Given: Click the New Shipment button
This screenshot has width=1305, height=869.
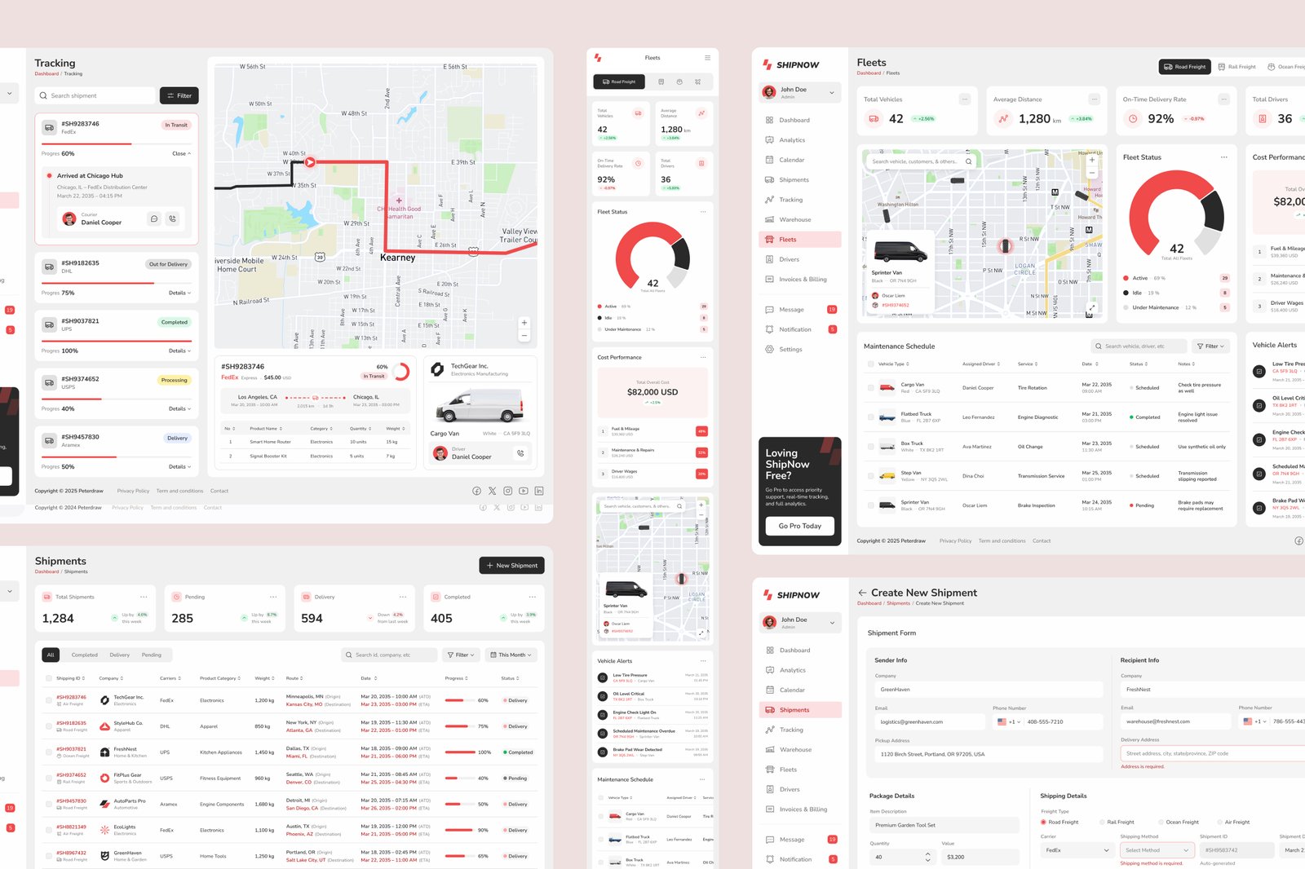Looking at the screenshot, I should 511,565.
